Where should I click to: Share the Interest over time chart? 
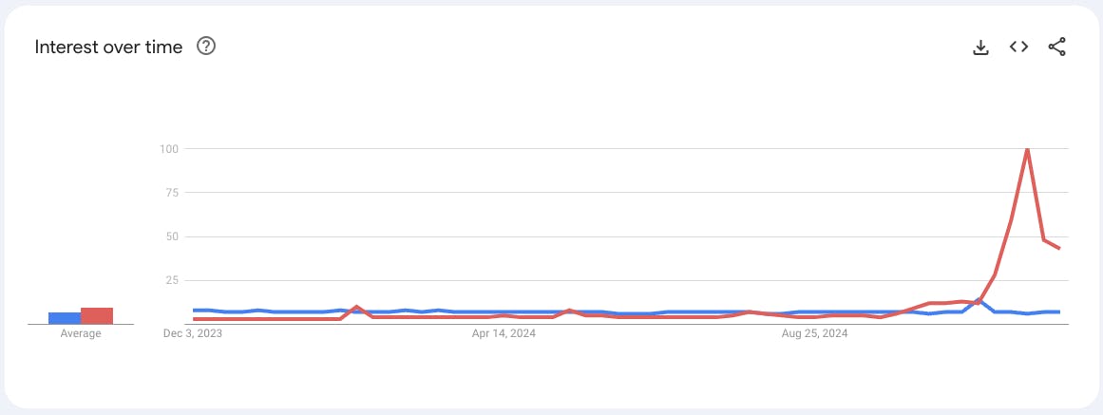tap(1056, 47)
